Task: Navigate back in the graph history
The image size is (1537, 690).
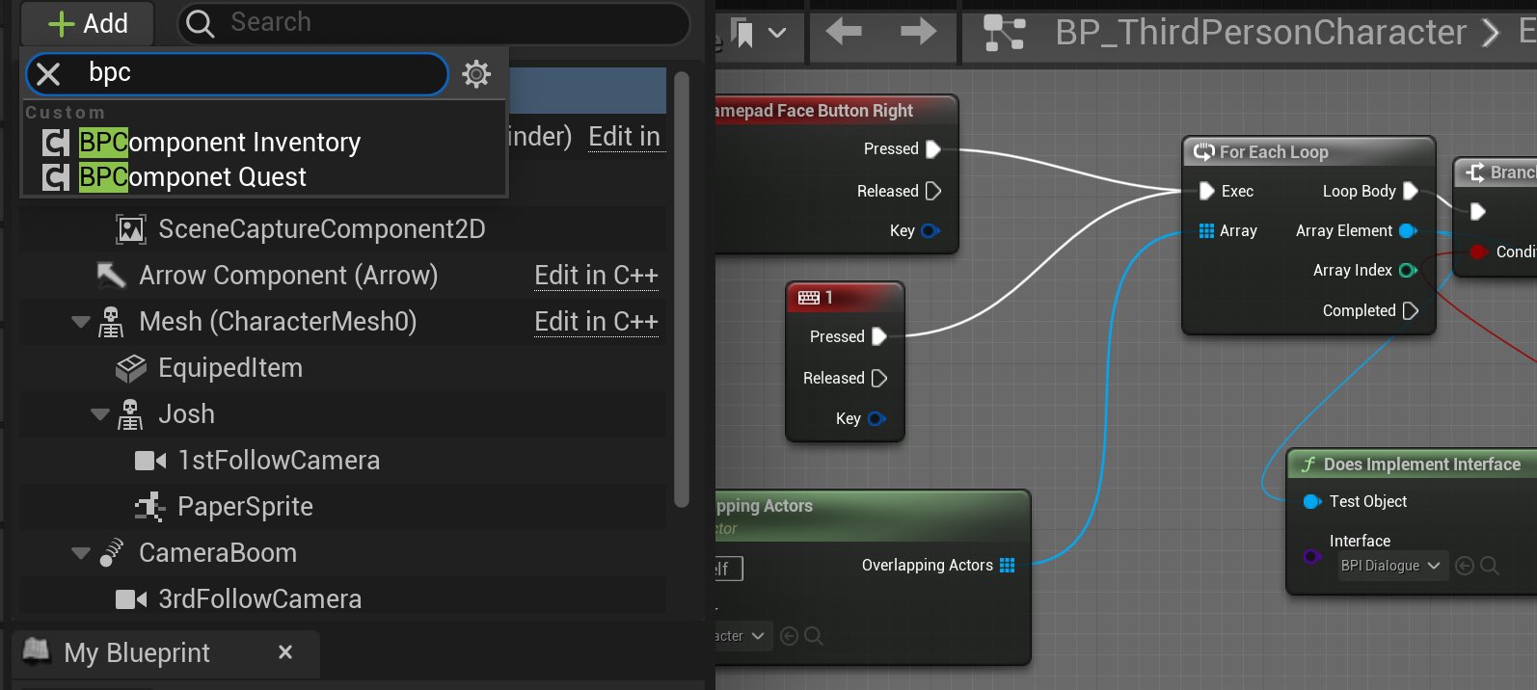Action: coord(844,32)
